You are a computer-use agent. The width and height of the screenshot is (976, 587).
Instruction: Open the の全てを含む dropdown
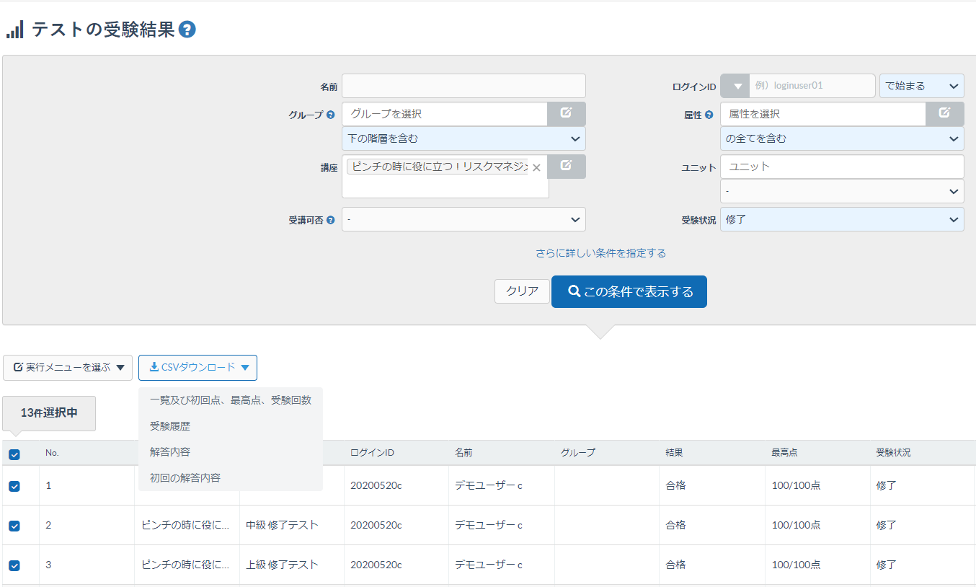coord(842,138)
